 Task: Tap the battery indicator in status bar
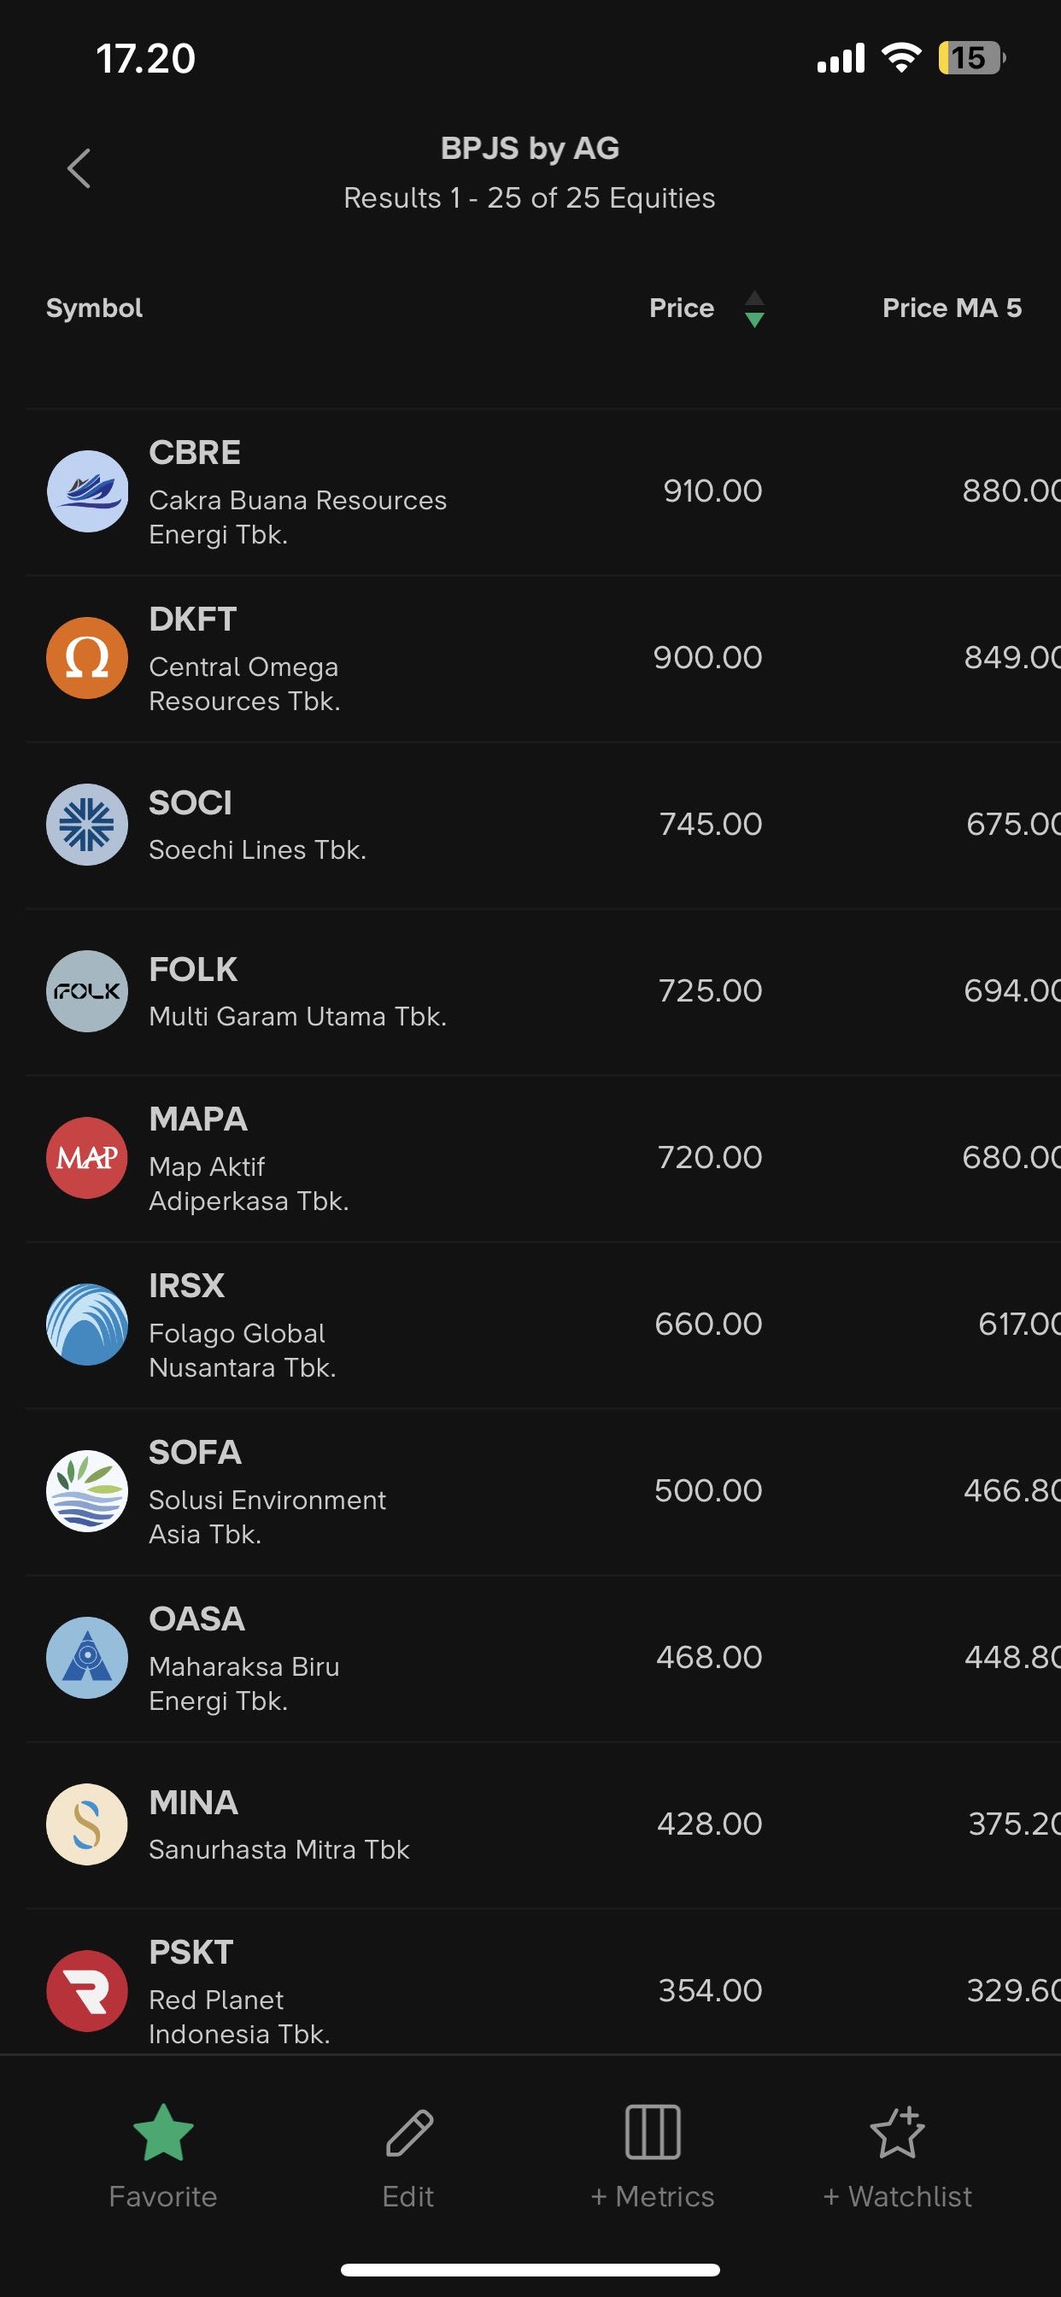pos(970,59)
